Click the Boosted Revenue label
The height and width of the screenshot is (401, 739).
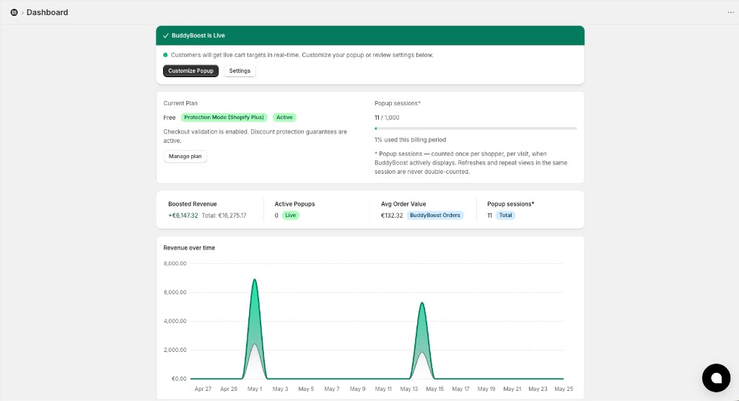coord(192,204)
